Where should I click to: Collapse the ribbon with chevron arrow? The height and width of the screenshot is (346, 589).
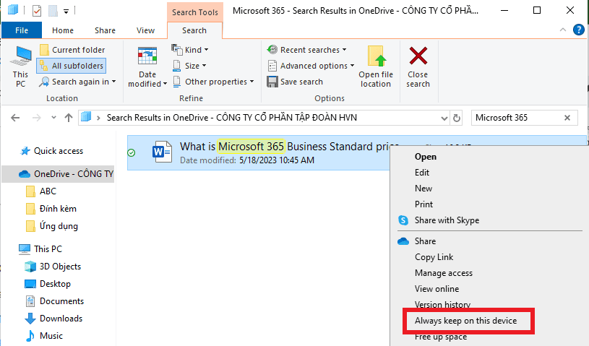click(x=563, y=30)
